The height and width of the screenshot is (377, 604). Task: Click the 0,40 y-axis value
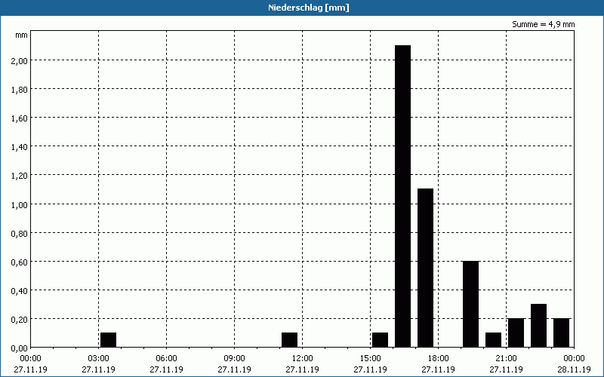tap(20, 290)
